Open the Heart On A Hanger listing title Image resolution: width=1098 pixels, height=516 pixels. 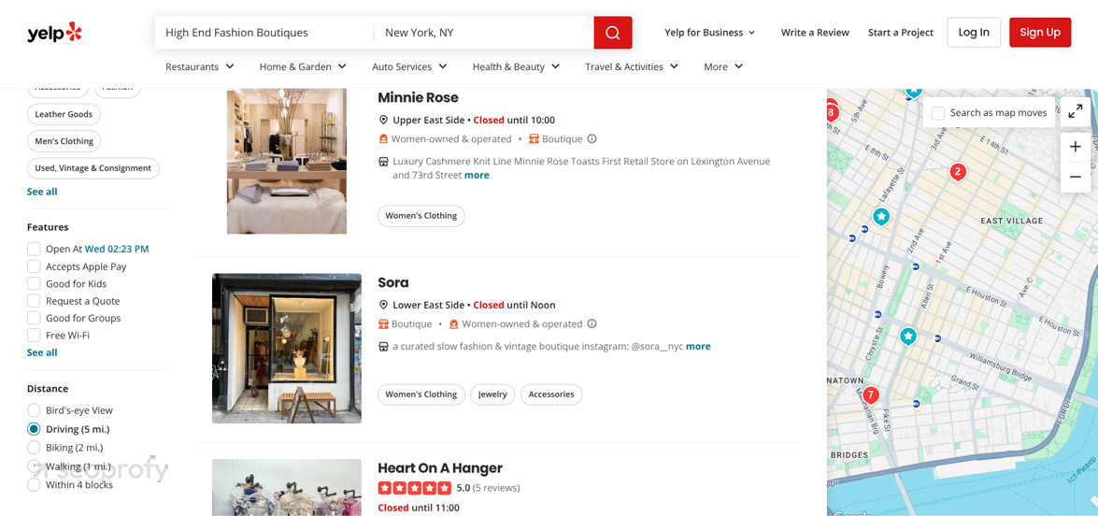[440, 467]
